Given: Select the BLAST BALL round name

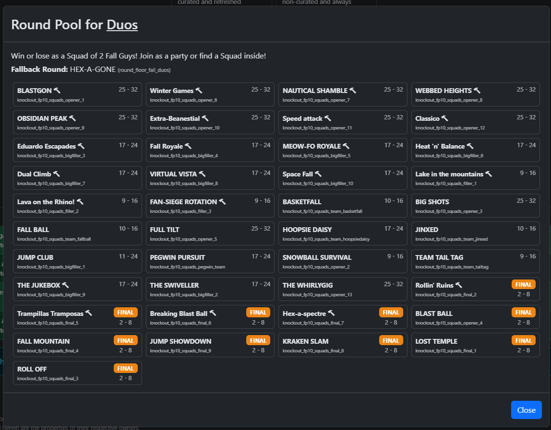Looking at the screenshot, I should point(433,314).
